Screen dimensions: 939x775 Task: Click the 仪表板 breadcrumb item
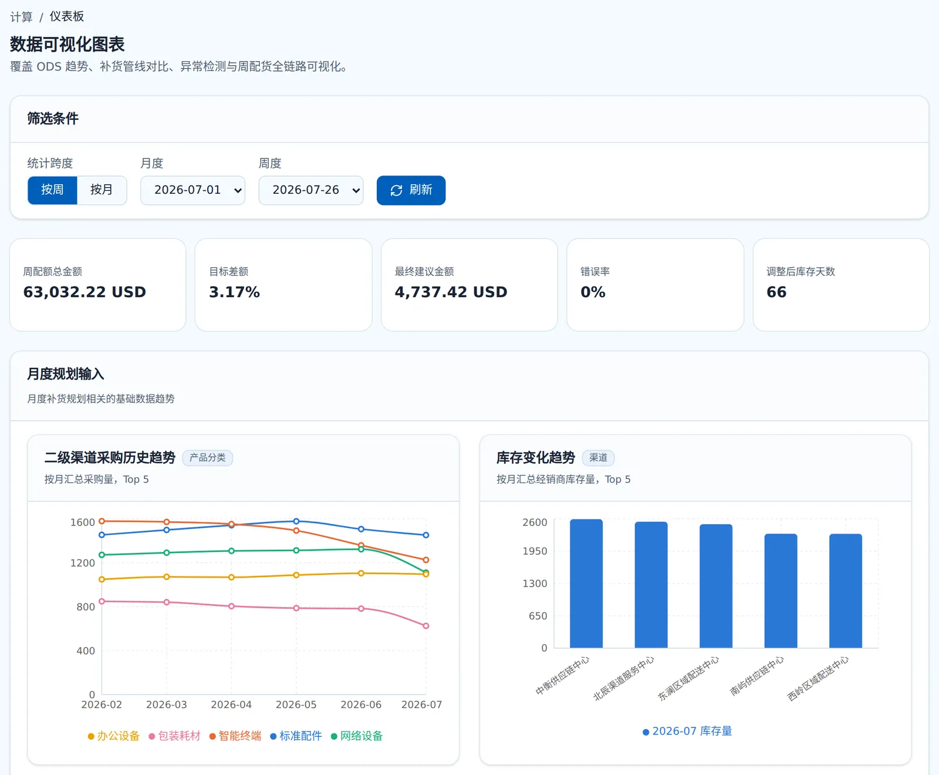point(66,16)
